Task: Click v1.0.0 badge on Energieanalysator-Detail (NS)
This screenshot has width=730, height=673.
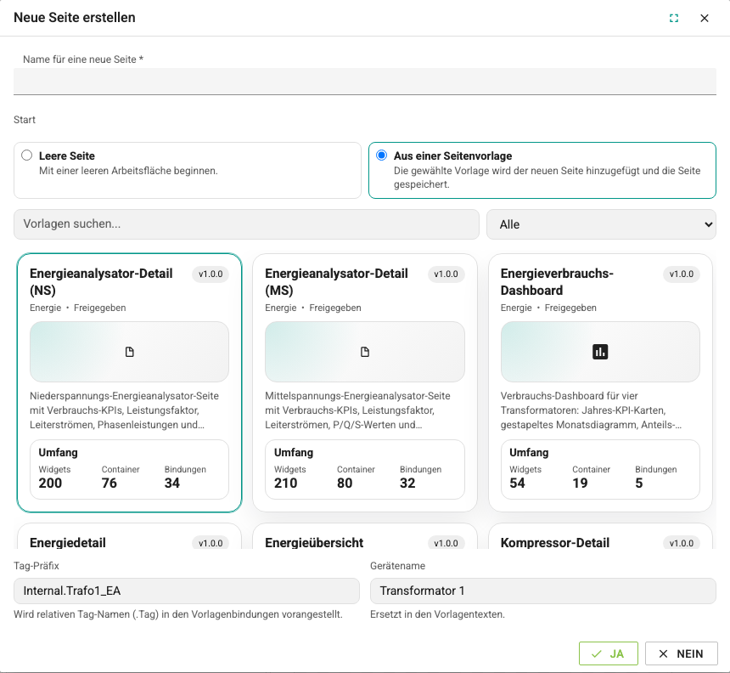Action: pyautogui.click(x=211, y=274)
